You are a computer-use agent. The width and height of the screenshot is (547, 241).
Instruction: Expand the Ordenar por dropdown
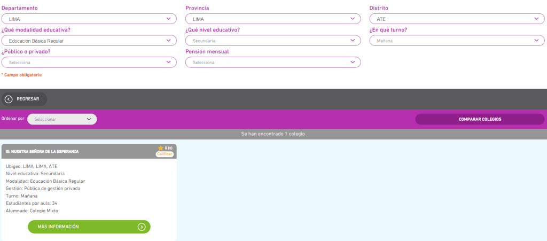click(61, 119)
